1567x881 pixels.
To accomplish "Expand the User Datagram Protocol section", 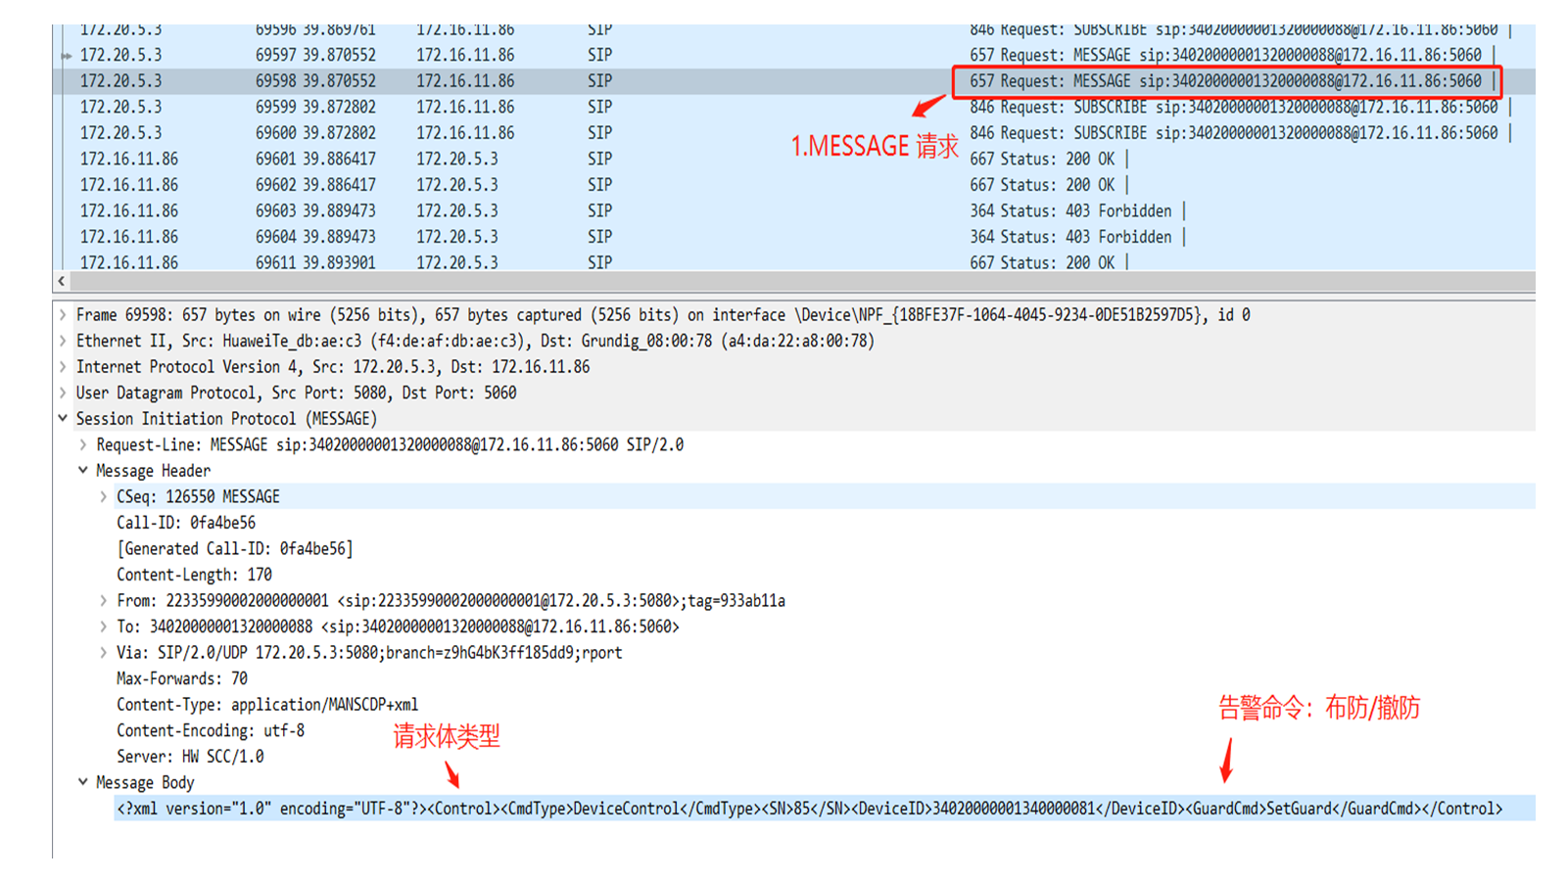I will tap(62, 393).
